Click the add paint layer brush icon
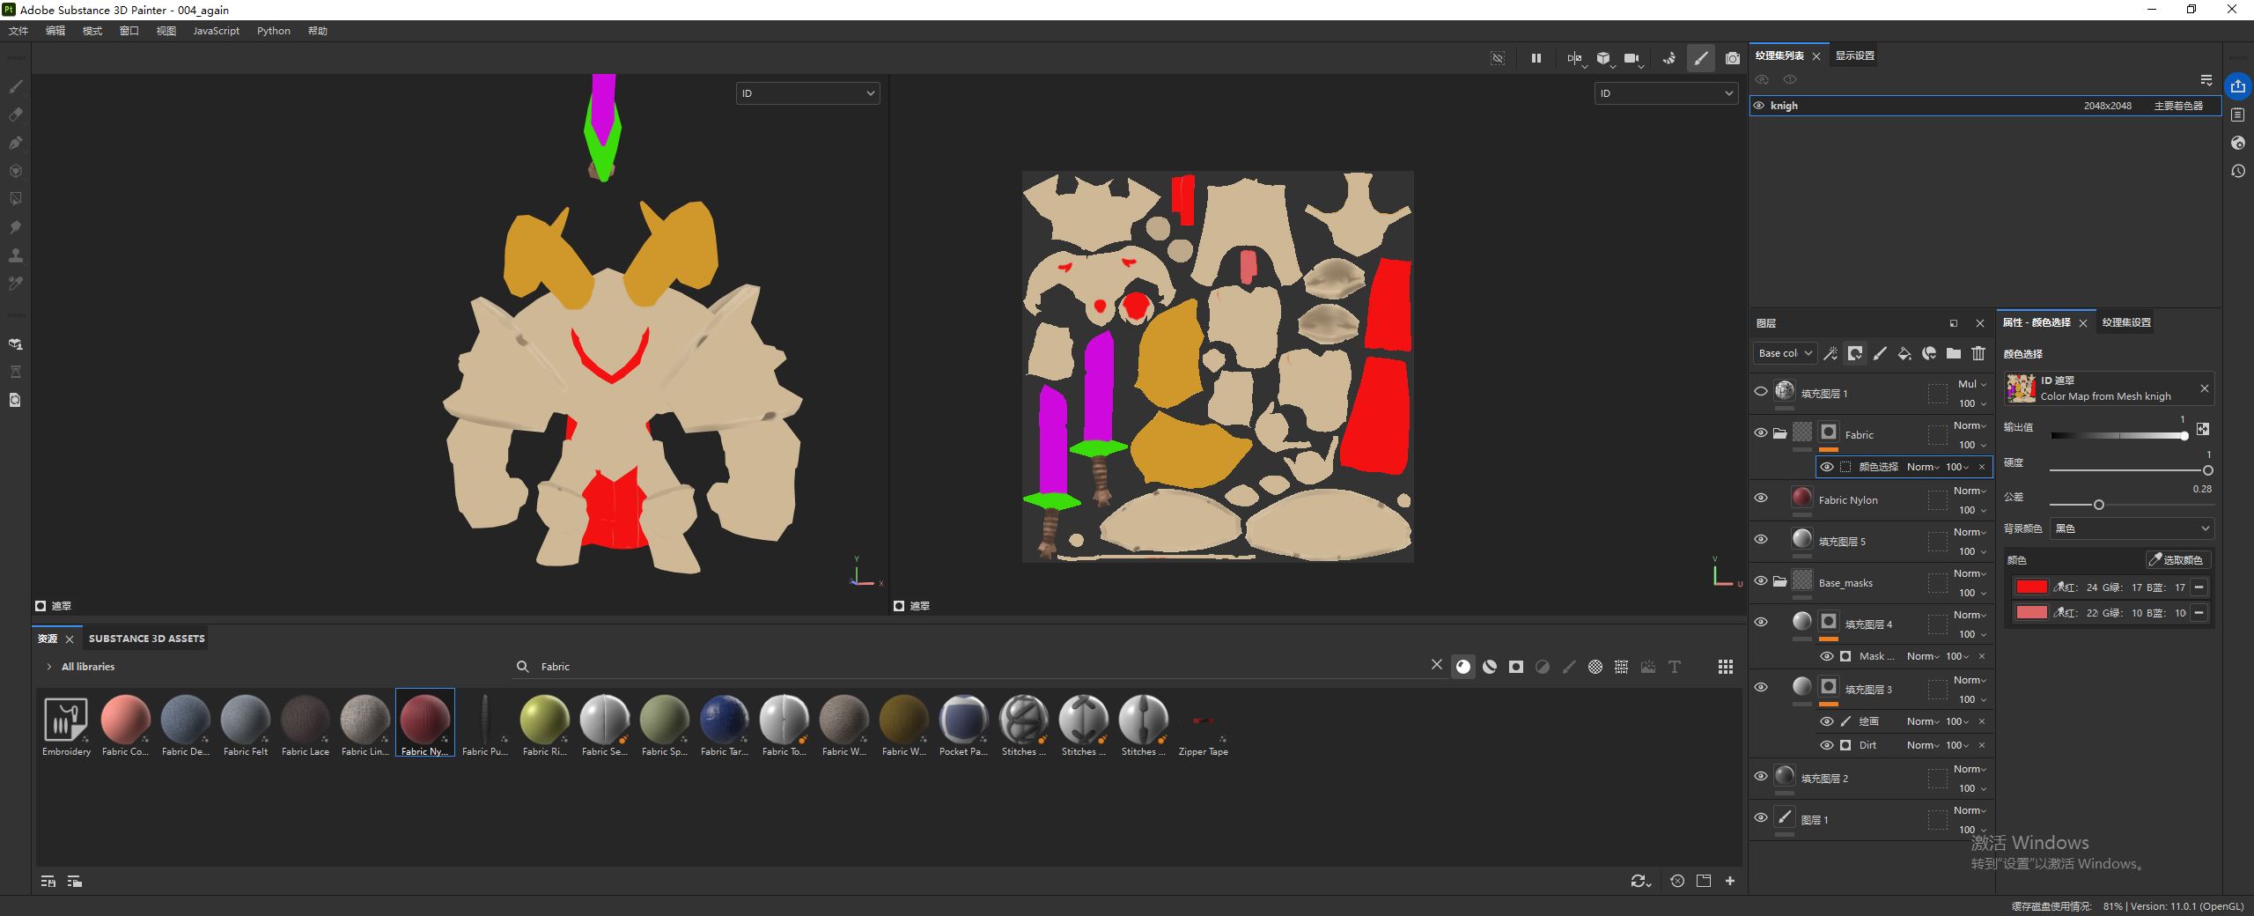Screen dimensions: 2254x916 coord(1880,353)
